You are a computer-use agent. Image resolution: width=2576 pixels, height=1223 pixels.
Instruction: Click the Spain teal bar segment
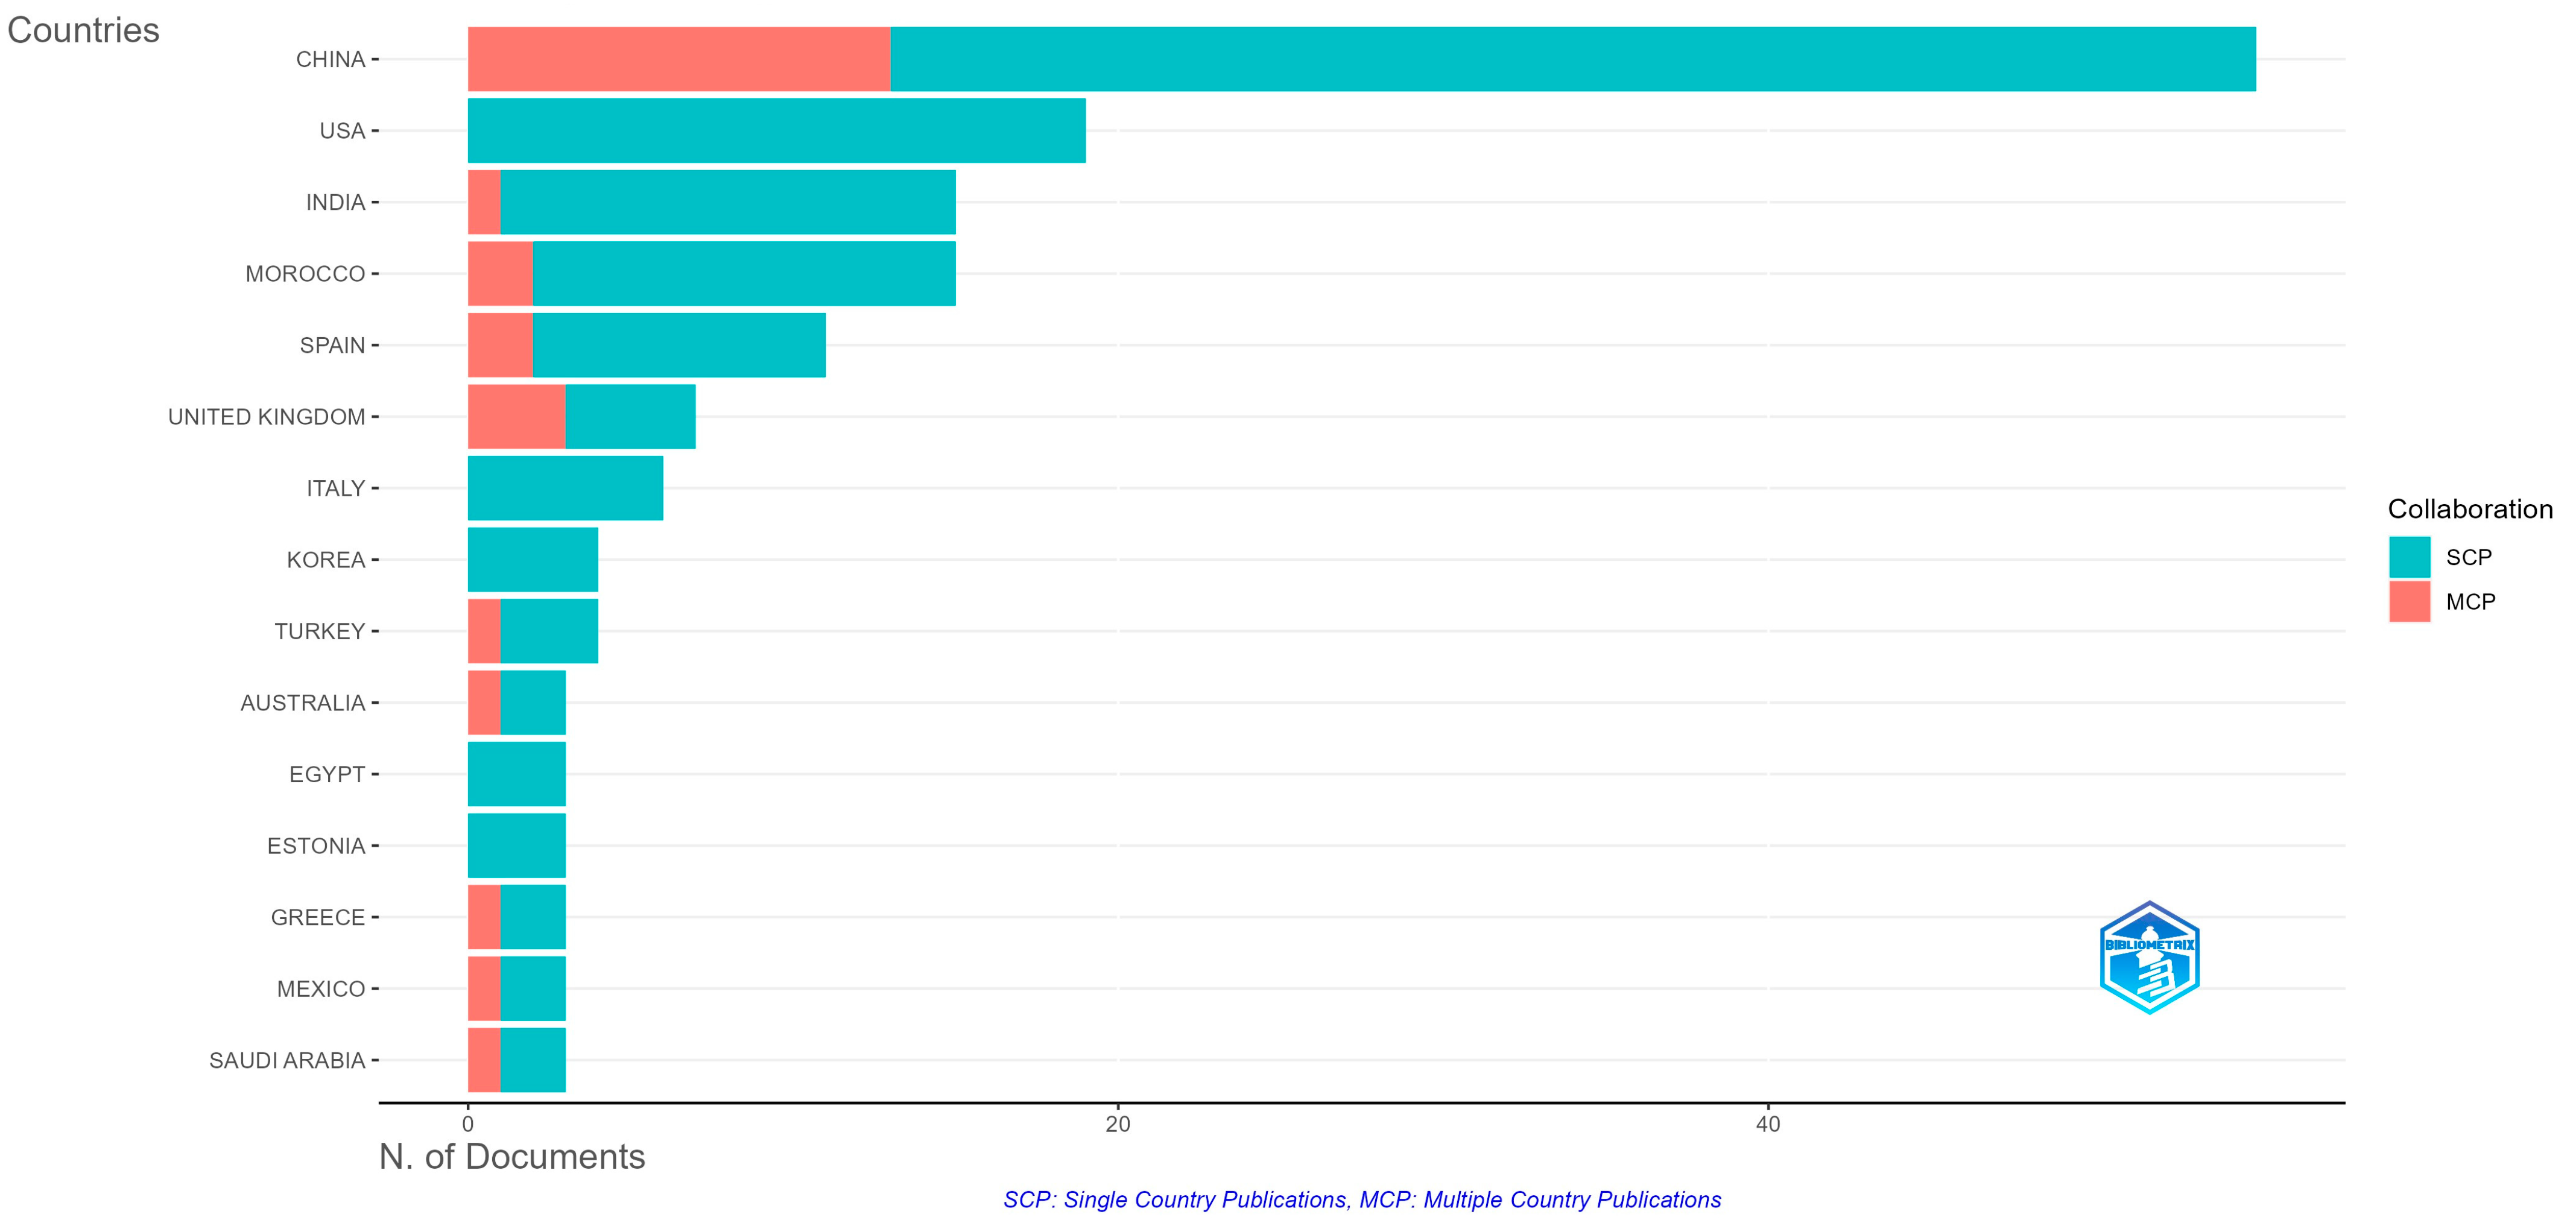(679, 345)
